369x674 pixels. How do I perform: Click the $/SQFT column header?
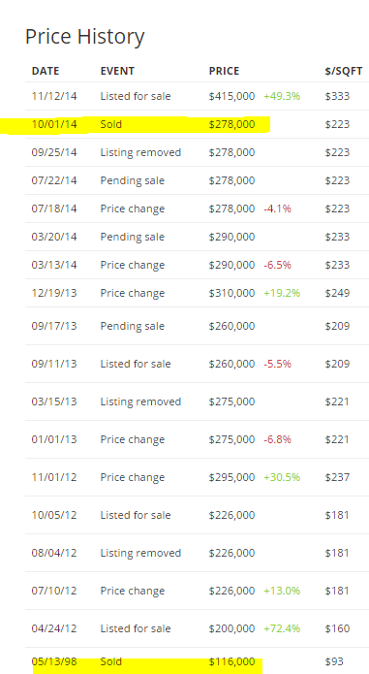coord(343,71)
